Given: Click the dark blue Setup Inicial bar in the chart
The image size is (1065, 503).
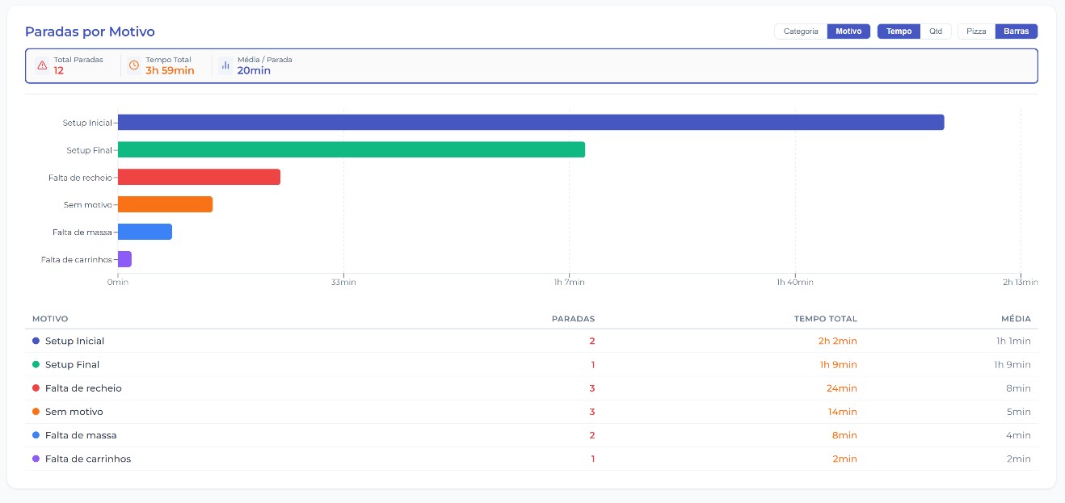Looking at the screenshot, I should (x=531, y=122).
